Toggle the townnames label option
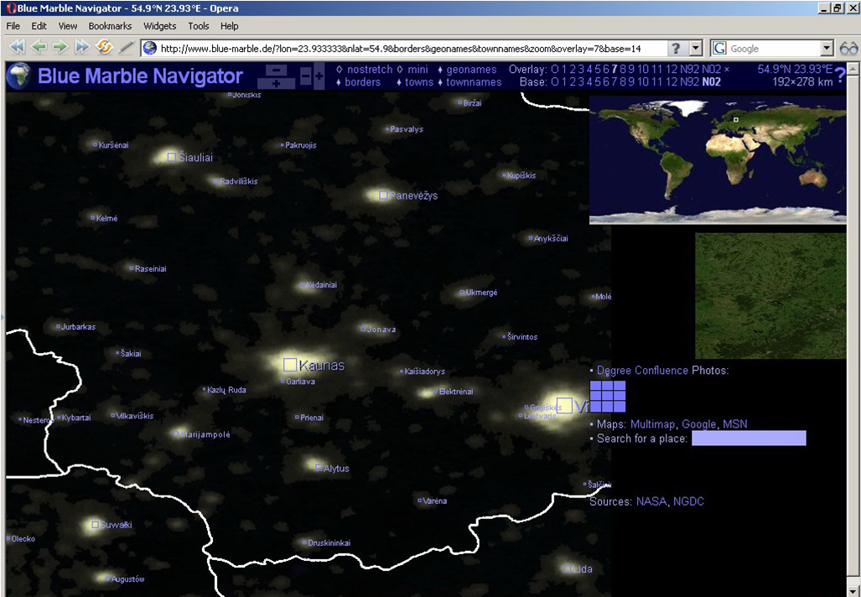Image resolution: width=861 pixels, height=597 pixels. [473, 82]
